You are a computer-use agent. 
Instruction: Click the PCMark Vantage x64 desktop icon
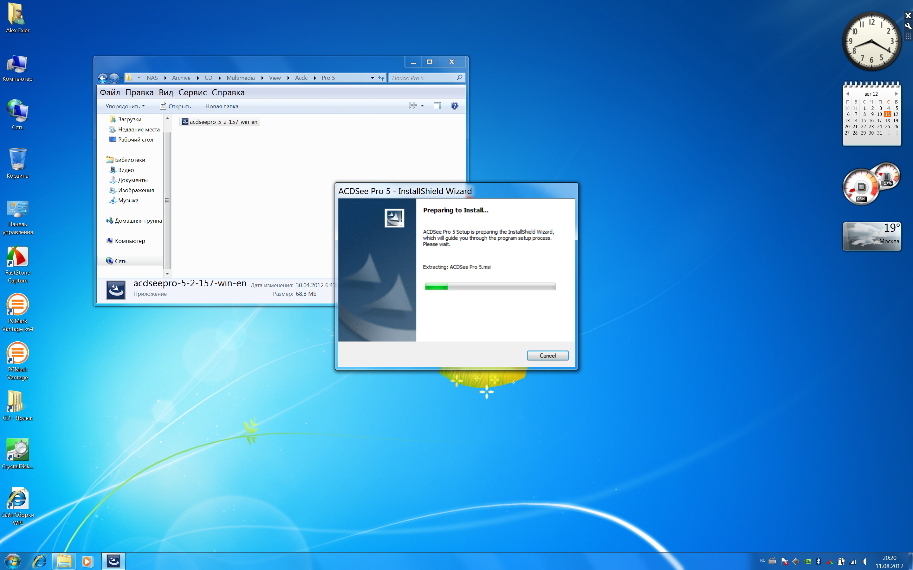pos(17,305)
